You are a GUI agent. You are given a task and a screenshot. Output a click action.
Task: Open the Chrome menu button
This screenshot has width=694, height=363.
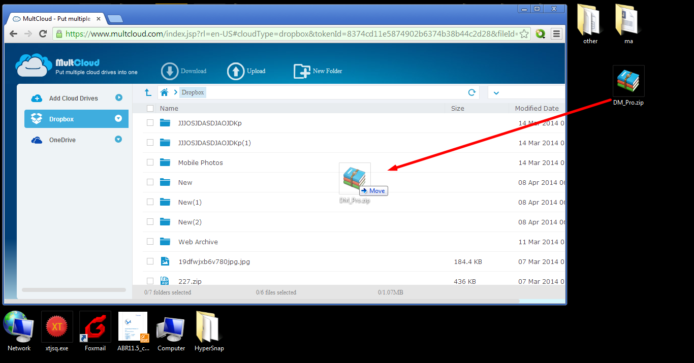point(557,34)
